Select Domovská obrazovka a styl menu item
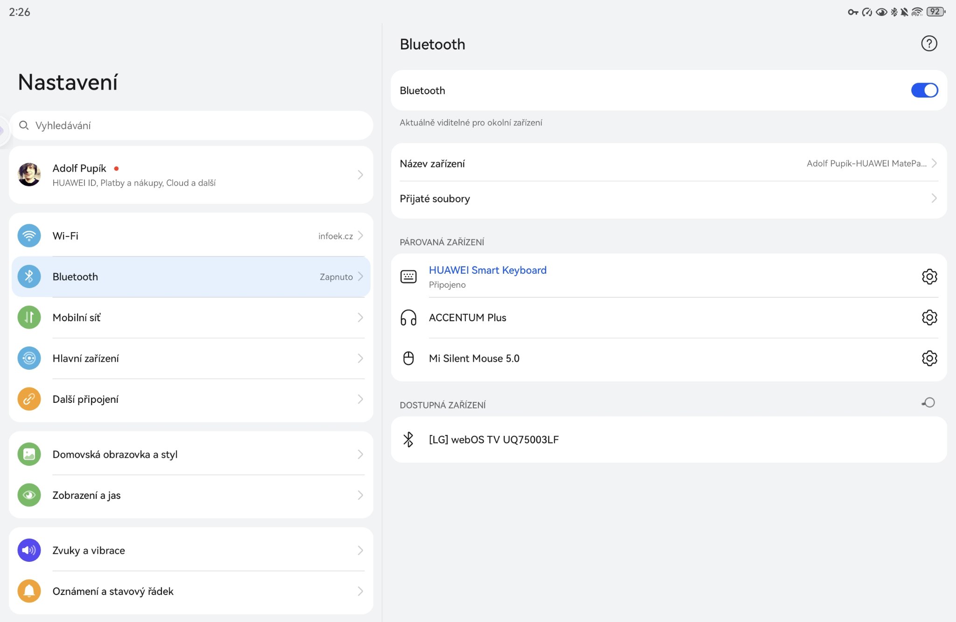956x622 pixels. coord(115,454)
